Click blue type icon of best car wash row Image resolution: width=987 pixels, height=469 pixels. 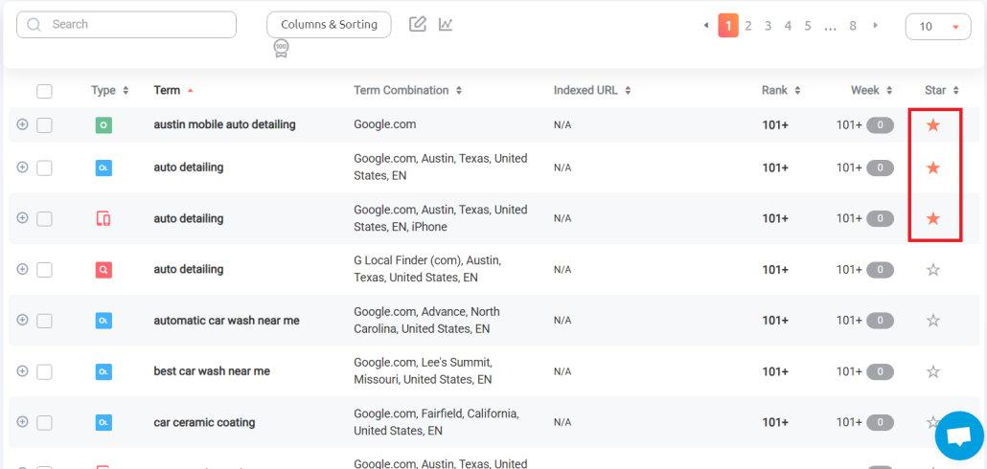coord(103,371)
